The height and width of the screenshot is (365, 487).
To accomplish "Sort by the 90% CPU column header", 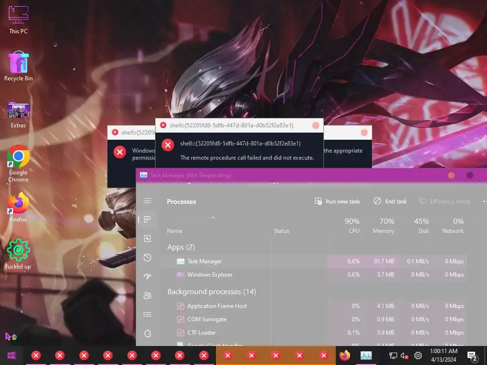I will pyautogui.click(x=352, y=226).
